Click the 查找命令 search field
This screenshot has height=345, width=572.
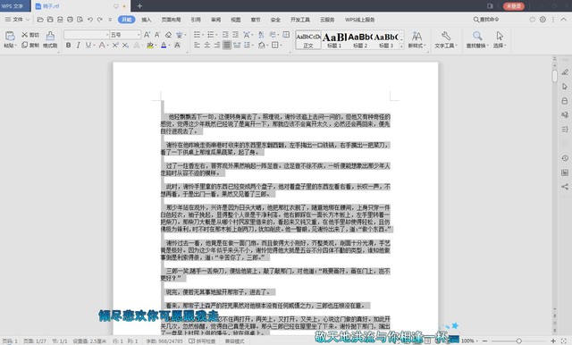click(486, 20)
